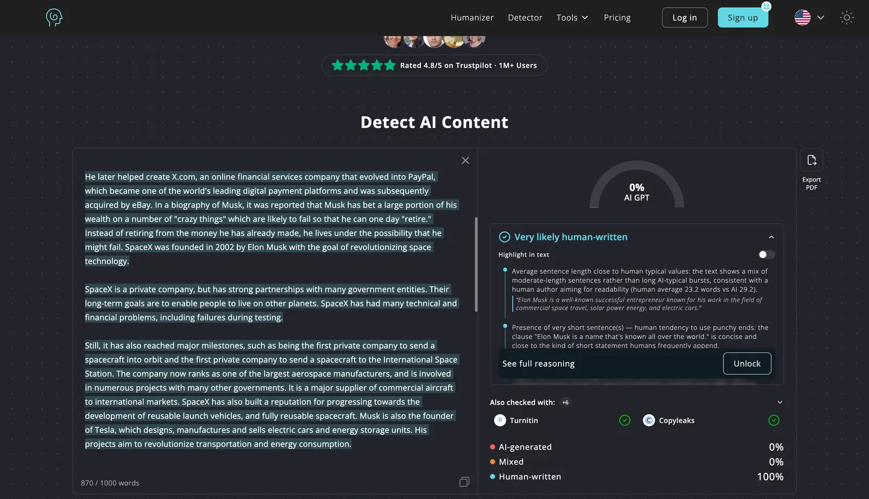Image resolution: width=869 pixels, height=499 pixels.
Task: Click the Copyleaks label
Action: tap(677, 420)
